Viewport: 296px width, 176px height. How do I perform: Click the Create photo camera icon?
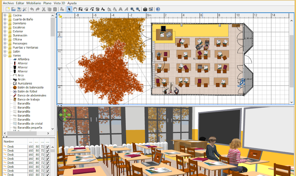[145, 9]
